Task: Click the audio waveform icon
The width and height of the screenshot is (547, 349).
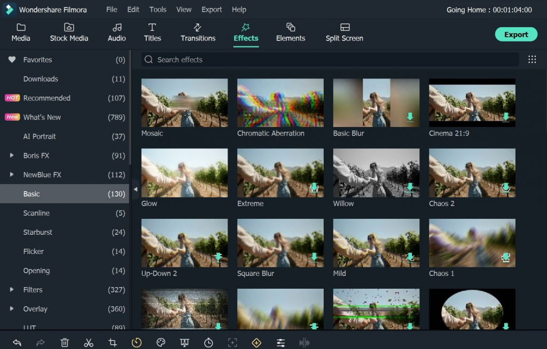Action: (304, 343)
